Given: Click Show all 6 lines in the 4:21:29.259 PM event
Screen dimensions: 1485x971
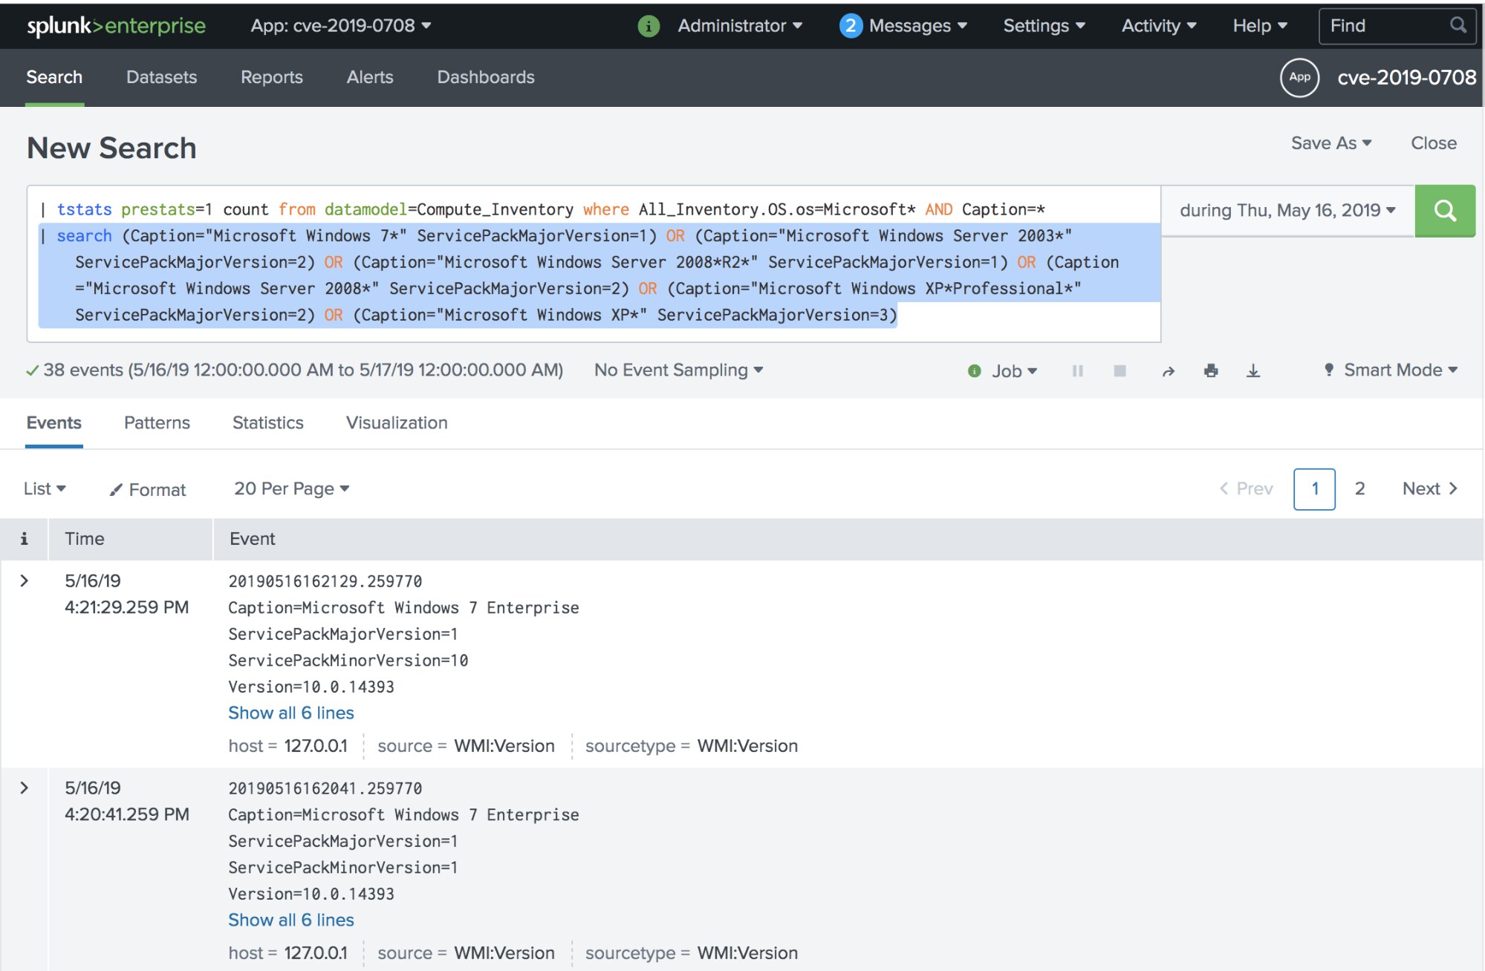Looking at the screenshot, I should coord(290,713).
